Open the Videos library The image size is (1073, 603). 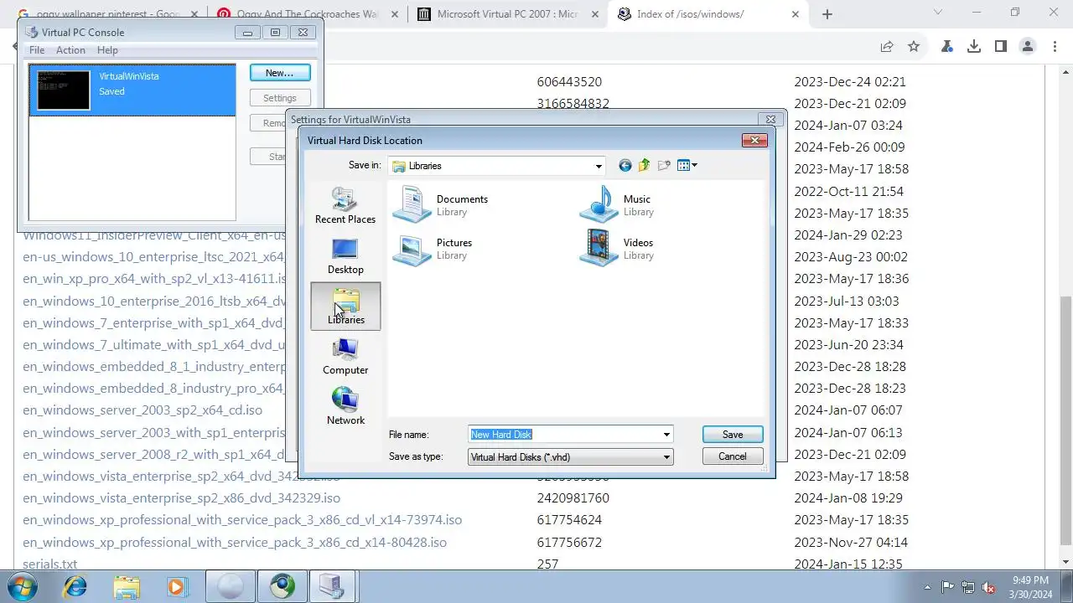pos(617,249)
